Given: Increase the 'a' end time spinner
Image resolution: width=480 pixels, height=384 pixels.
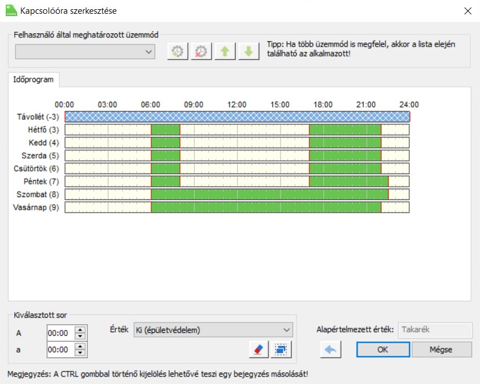Looking at the screenshot, I should click(80, 346).
